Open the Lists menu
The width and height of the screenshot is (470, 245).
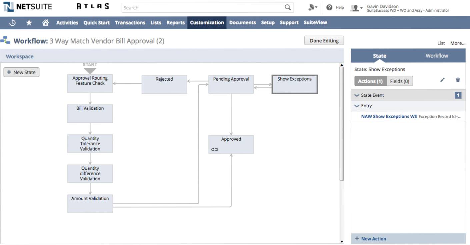[x=156, y=23]
